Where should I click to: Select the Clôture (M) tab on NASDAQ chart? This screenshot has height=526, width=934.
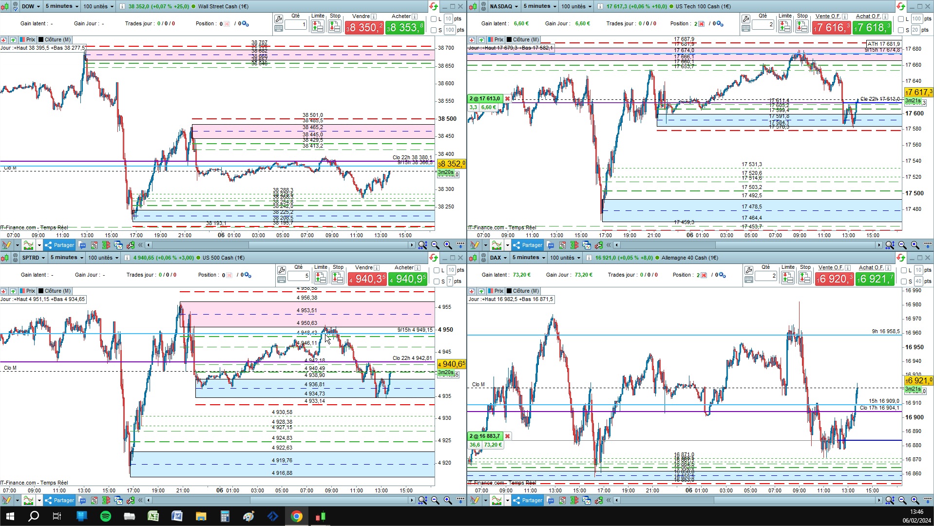pos(522,39)
